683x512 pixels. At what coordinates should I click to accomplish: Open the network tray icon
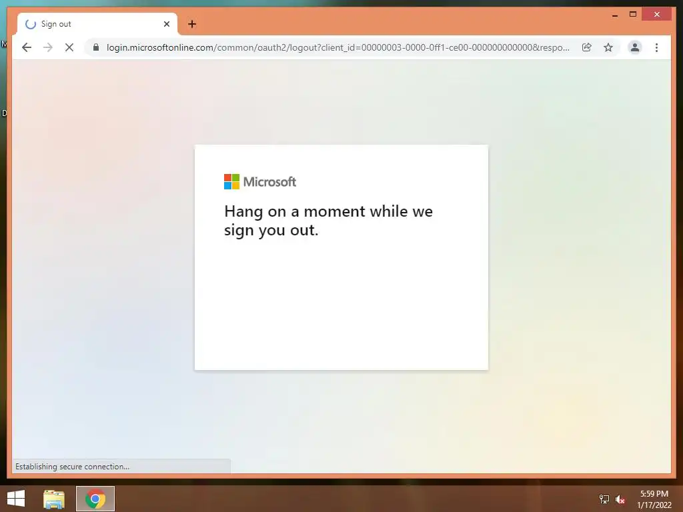coord(604,499)
